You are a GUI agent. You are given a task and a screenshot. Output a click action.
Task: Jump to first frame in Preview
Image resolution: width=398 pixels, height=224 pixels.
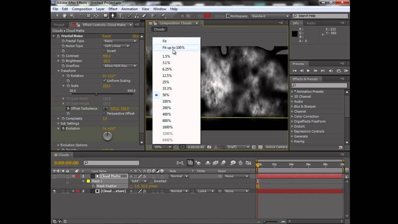pos(294,71)
